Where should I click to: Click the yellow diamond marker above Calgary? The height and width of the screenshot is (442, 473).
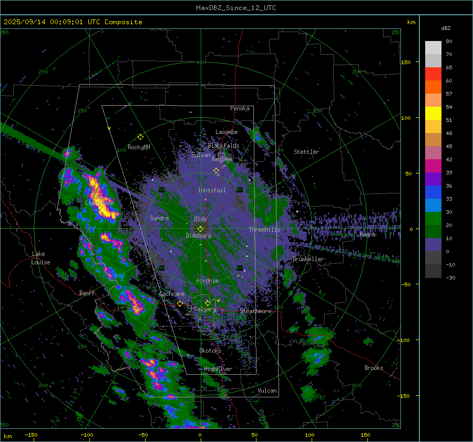[x=208, y=303]
